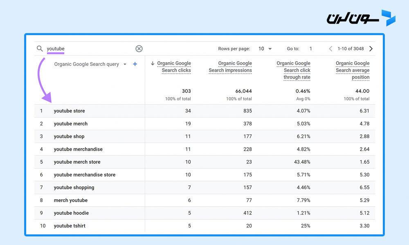Select the youtube merch query
The image size is (409, 245).
click(71, 124)
